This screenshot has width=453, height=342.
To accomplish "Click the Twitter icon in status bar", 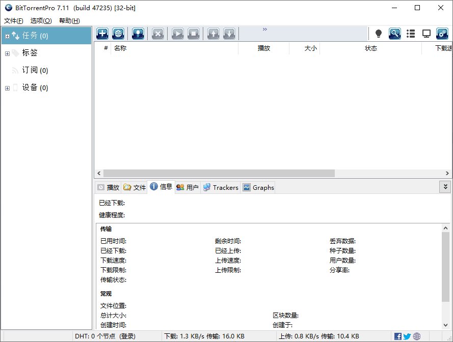I will (407, 336).
